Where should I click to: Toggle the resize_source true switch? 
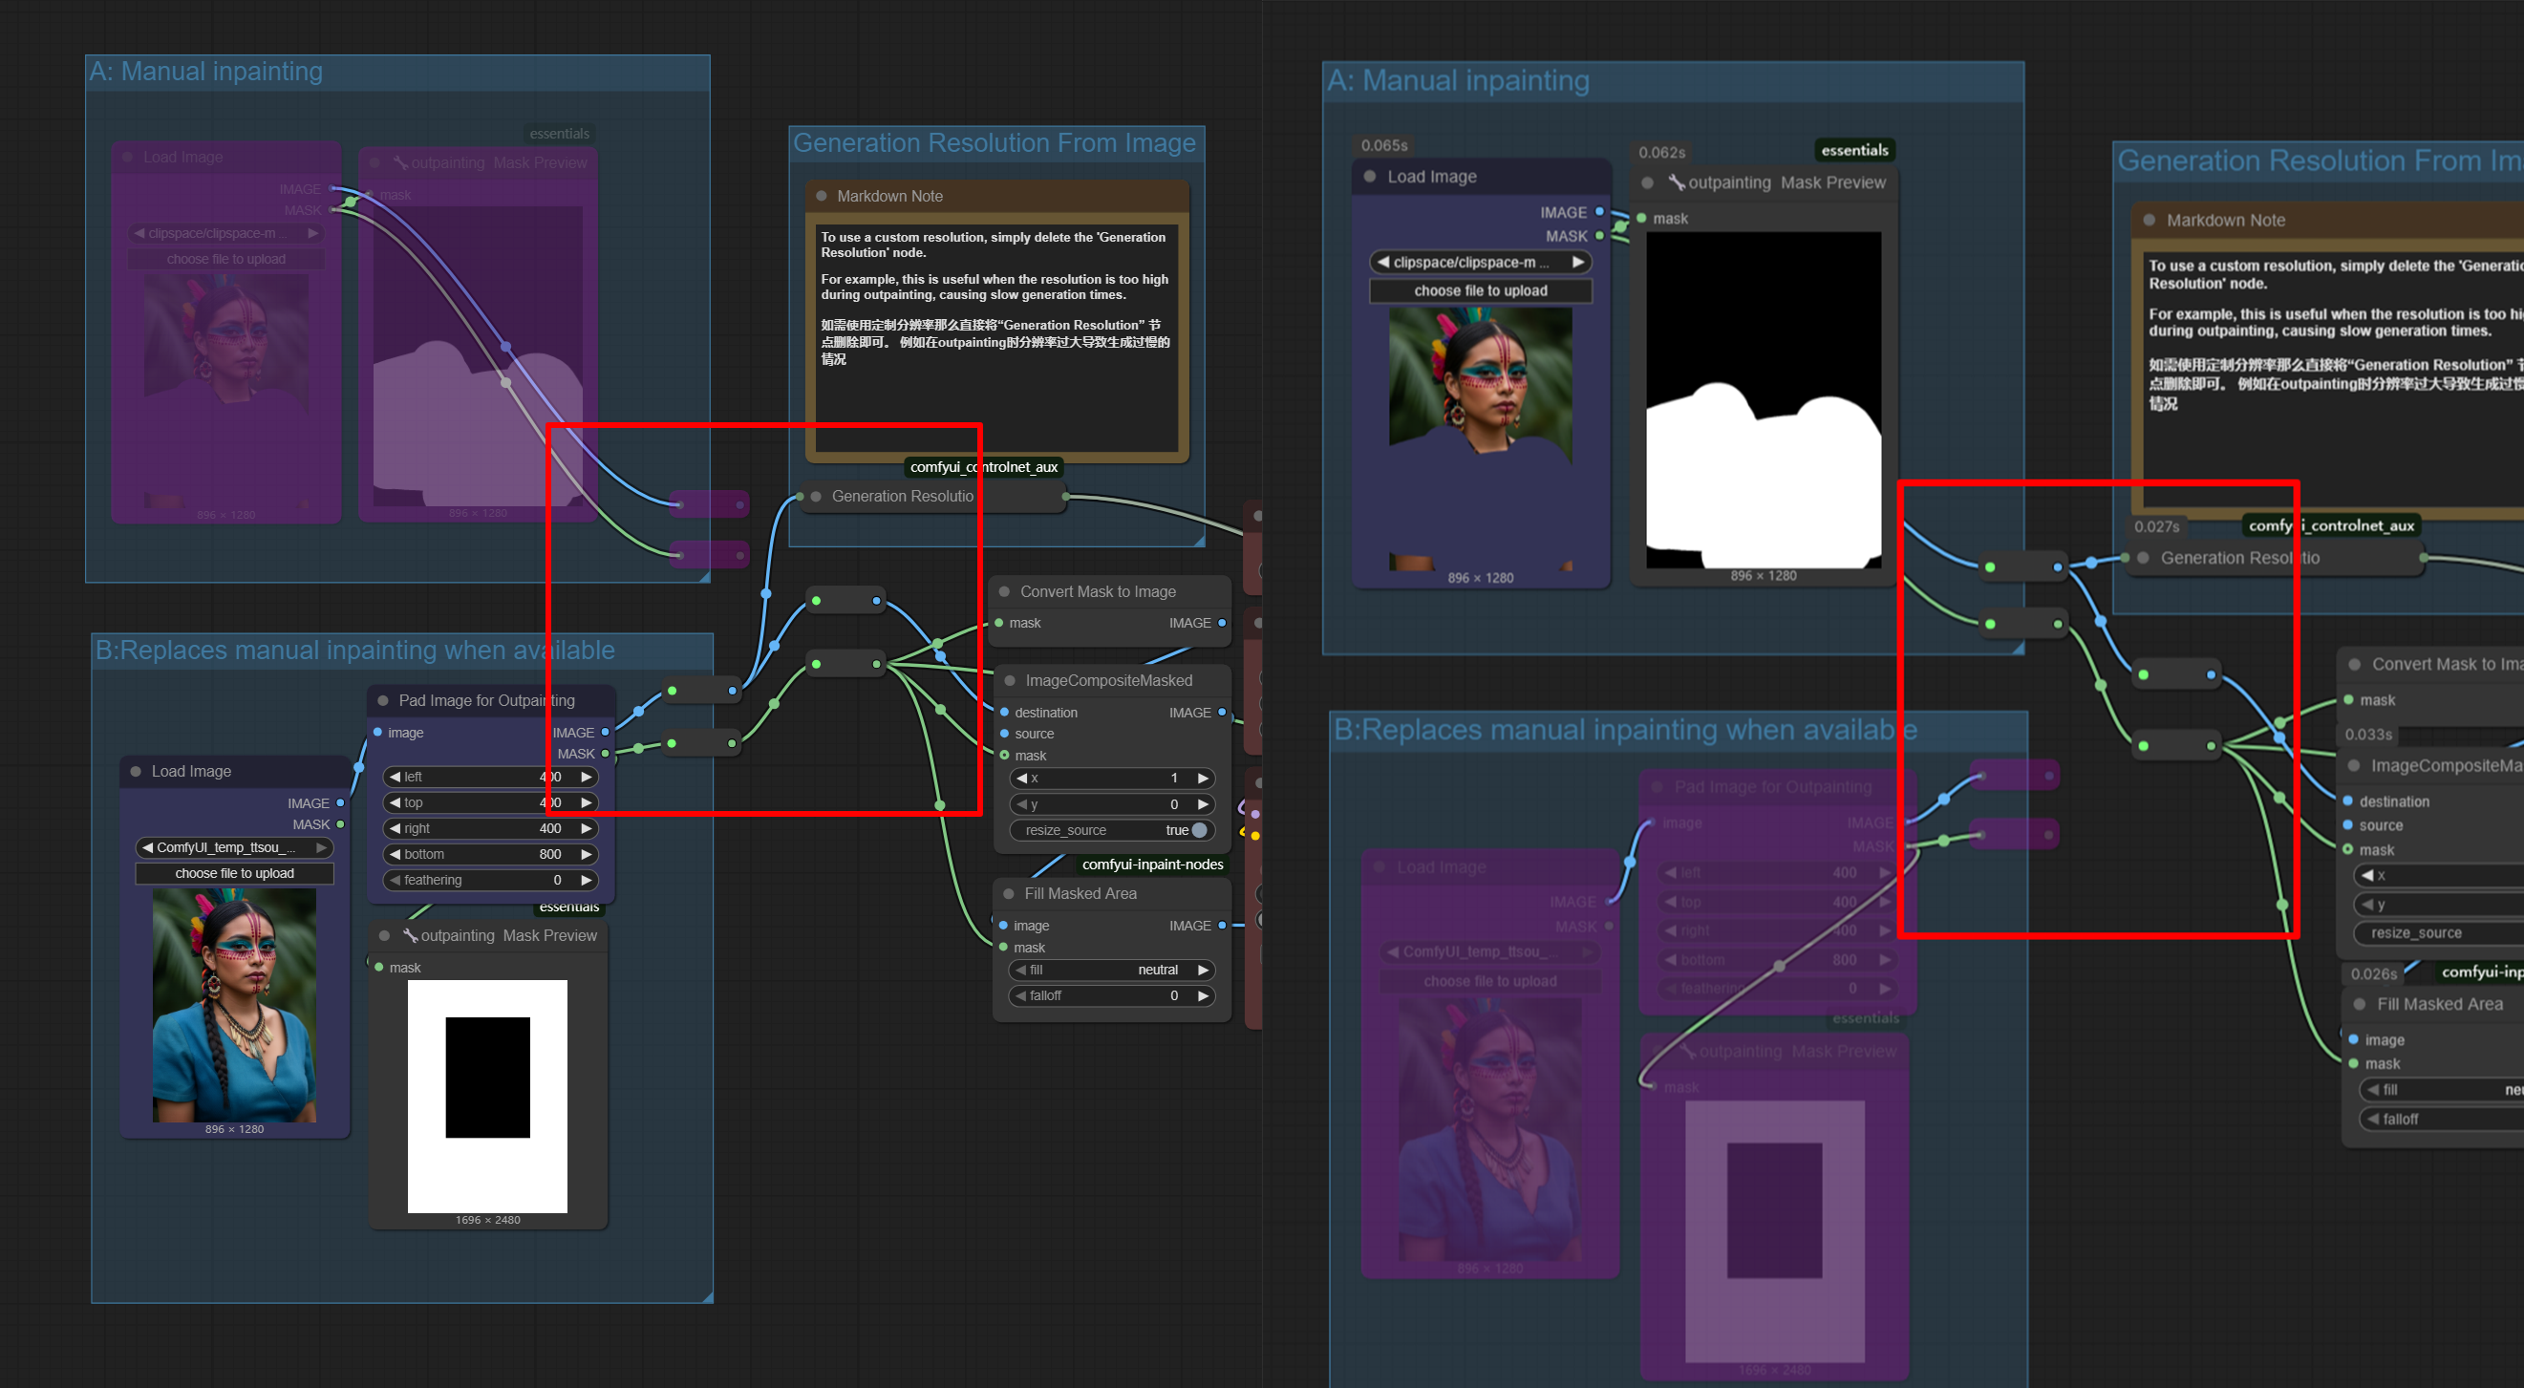[1198, 830]
